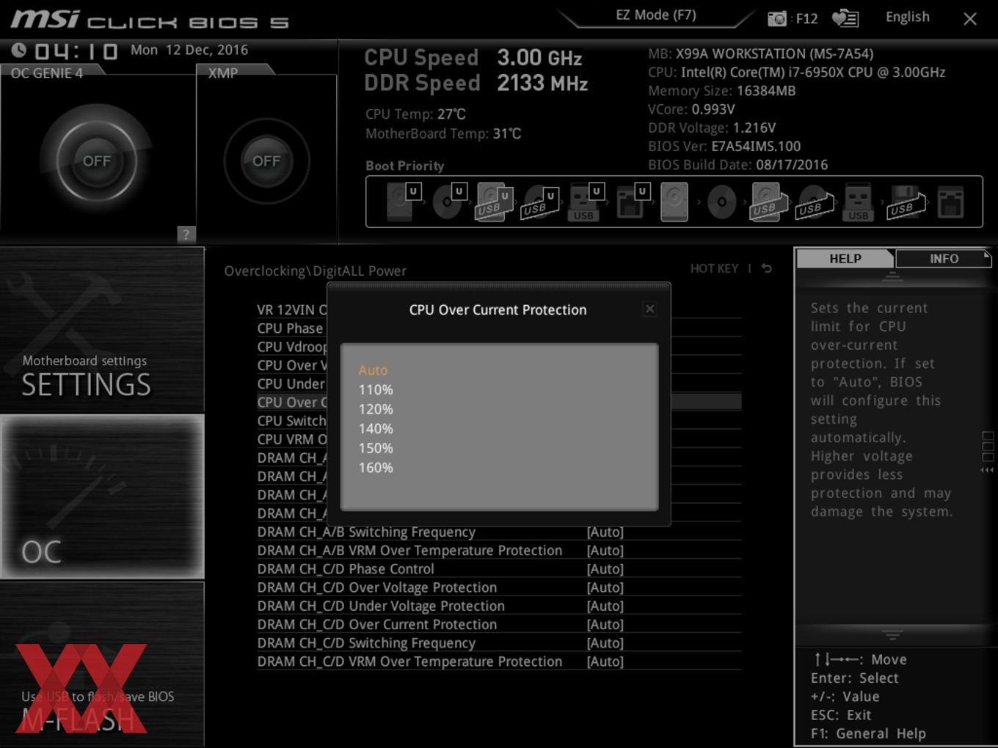Select the DRAM CH_C/D Switching Frequency row
998x748 pixels.
499,643
